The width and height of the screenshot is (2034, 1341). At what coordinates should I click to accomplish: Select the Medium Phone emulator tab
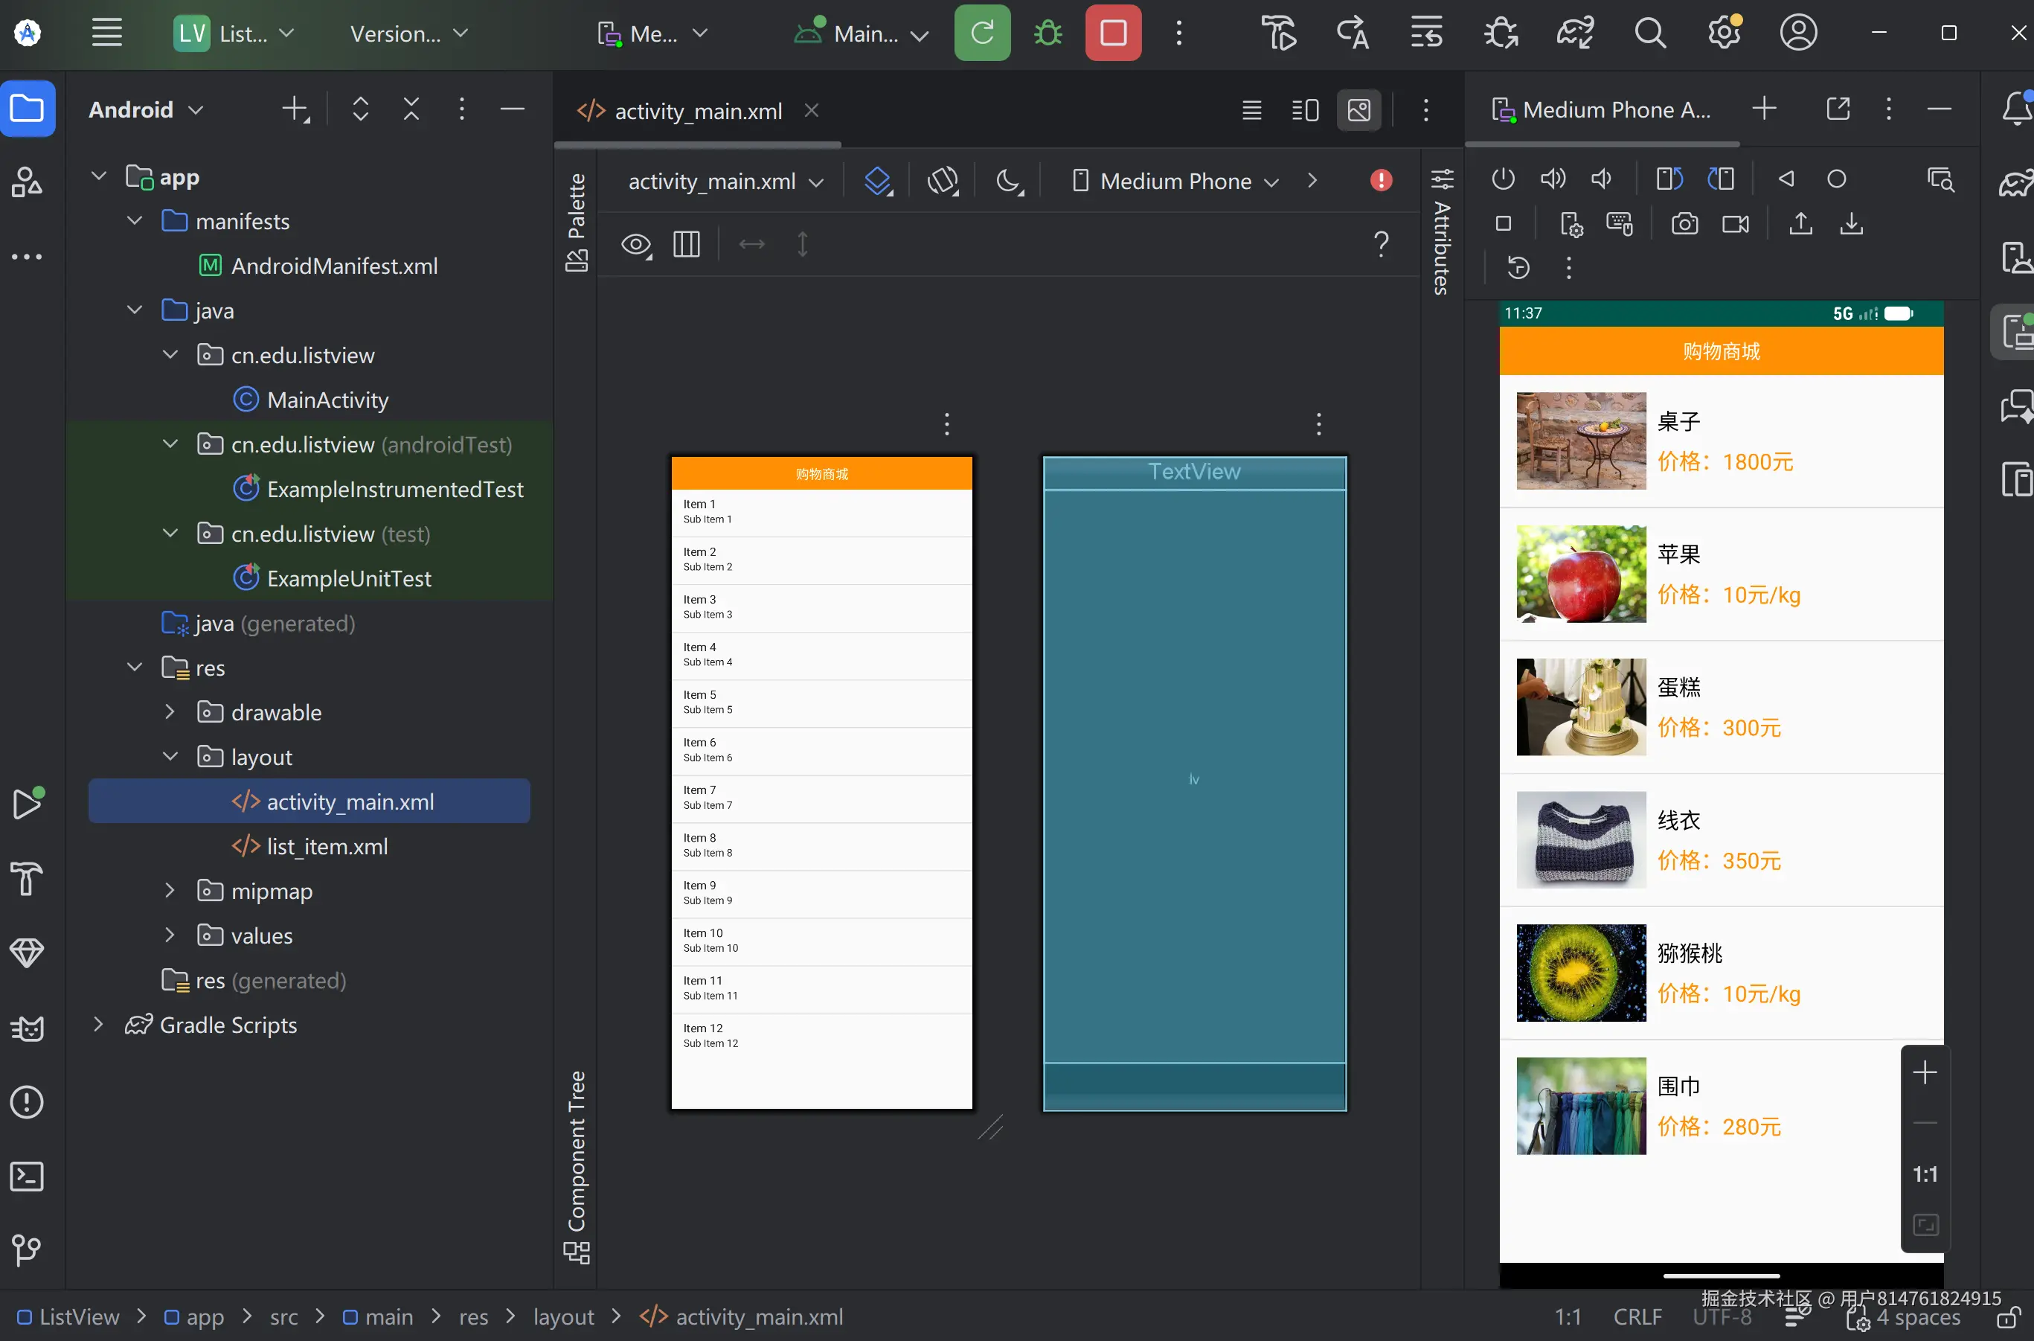pos(1603,109)
